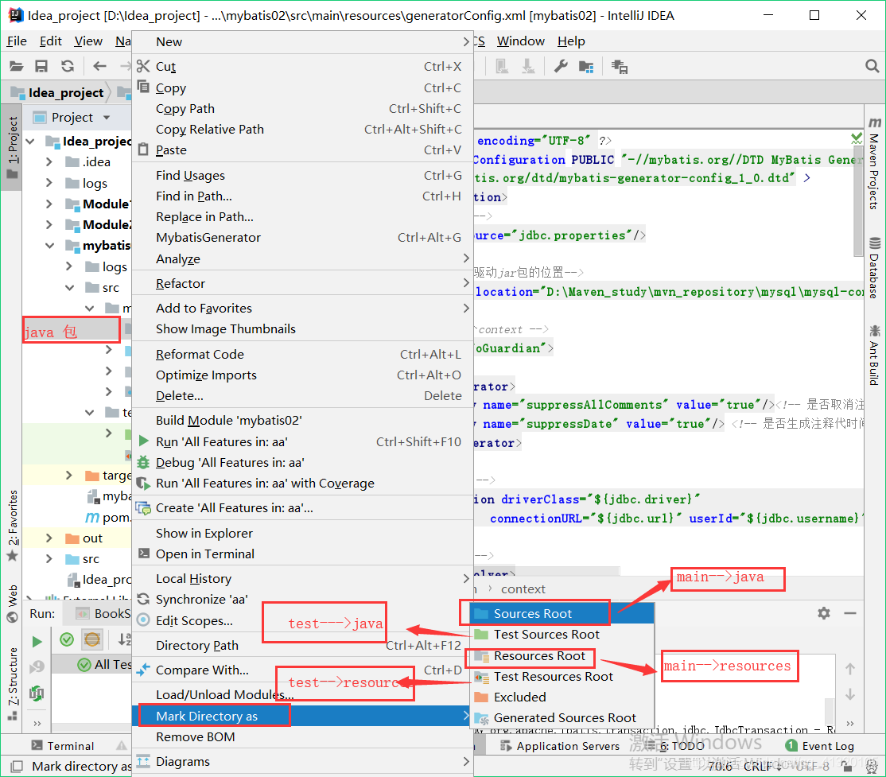886x777 pixels.
Task: Click the context breadcrumb in the editor
Action: click(x=523, y=589)
